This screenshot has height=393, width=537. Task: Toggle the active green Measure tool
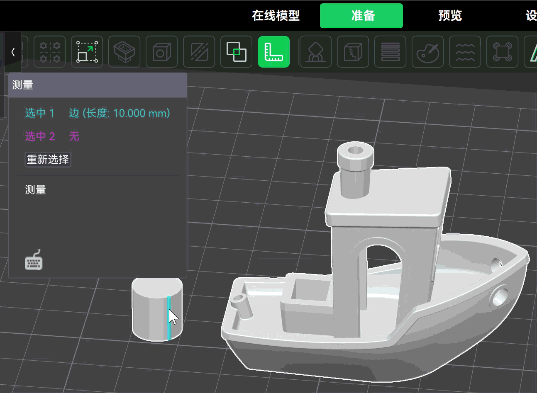(x=274, y=52)
